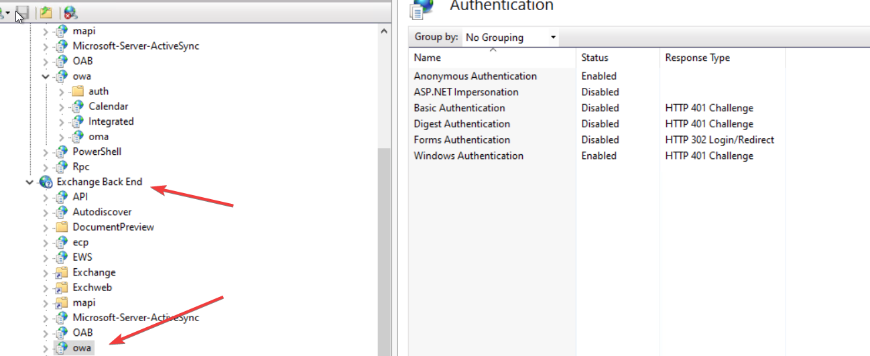Click the Calendar application icon
Viewport: 870px width, 356px height.
[x=78, y=106]
